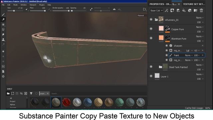Image resolution: width=213 pixels, height=120 pixels.
Task: Open the Mode menu
Action: click(15, 5)
